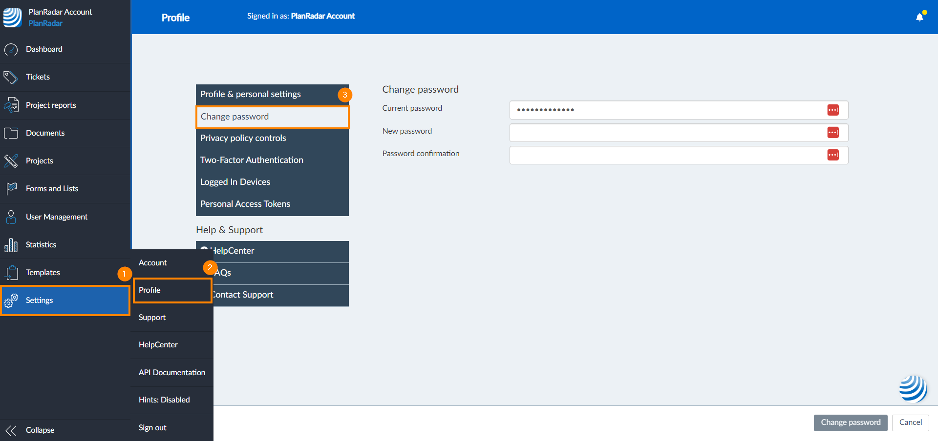Image resolution: width=938 pixels, height=441 pixels.
Task: Open Two-Factor Authentication settings
Action: click(252, 160)
